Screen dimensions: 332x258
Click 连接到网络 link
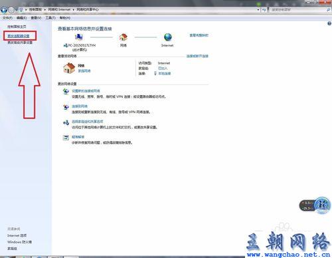pyautogui.click(x=80, y=106)
